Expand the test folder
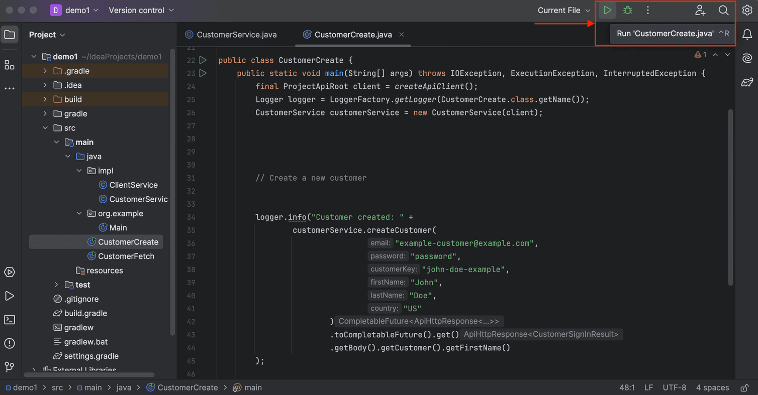758x395 pixels. tap(56, 285)
